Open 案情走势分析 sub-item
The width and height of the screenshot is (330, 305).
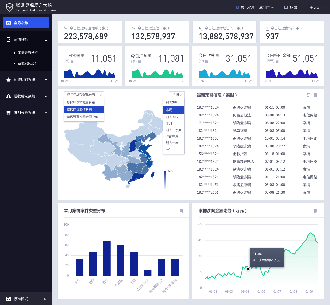coord(28,53)
